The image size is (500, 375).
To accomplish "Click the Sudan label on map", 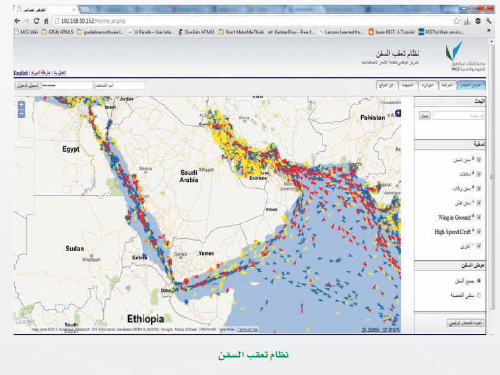I will point(75,248).
